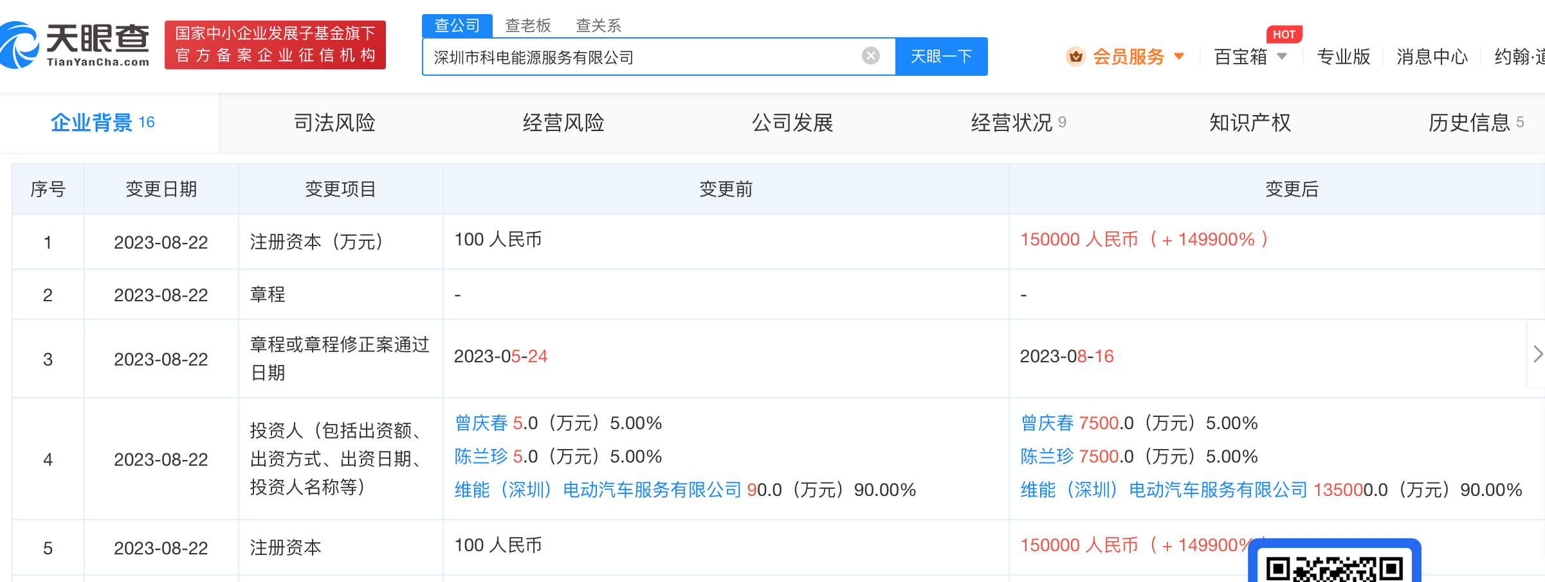The image size is (1545, 582).
Task: Click the right chevron on the table edge
Action: point(1537,354)
